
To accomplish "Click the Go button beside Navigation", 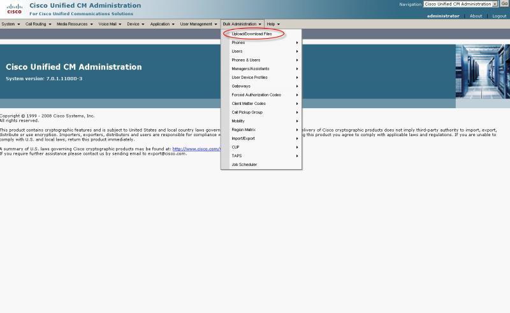I will tap(504, 4).
